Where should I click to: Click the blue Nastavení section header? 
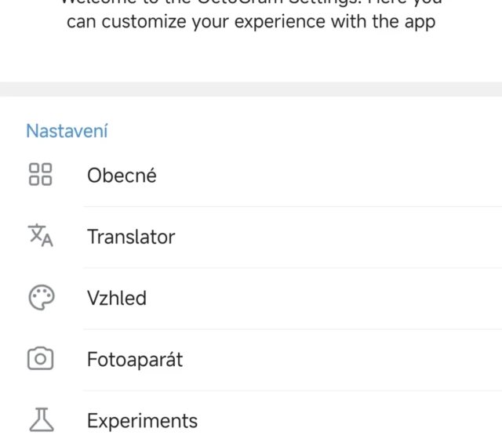67,131
